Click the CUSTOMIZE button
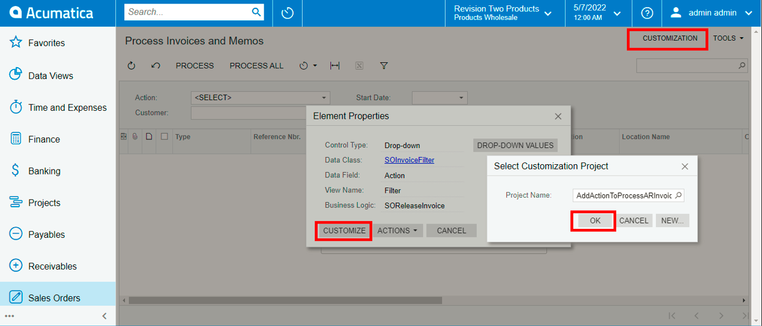The height and width of the screenshot is (326, 762). (x=344, y=231)
